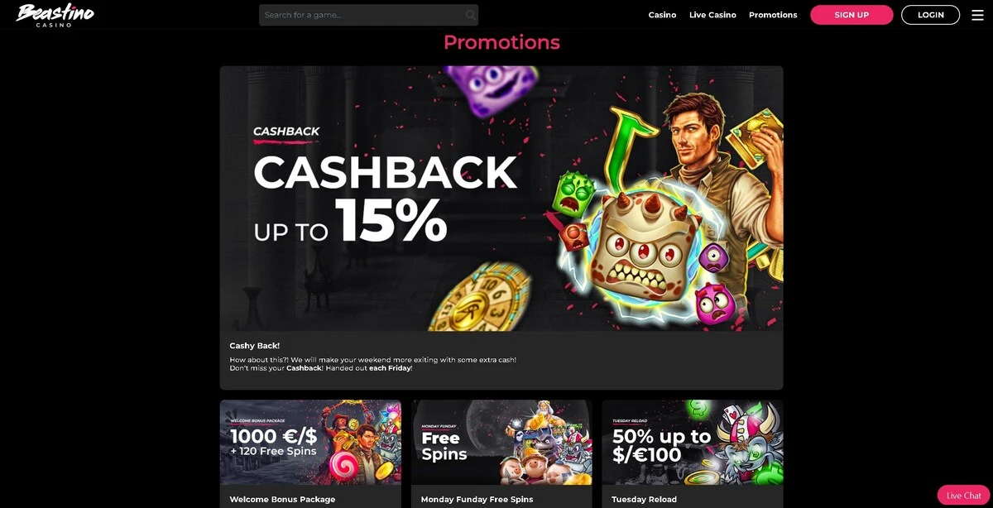Click the Promotions page heading
Viewport: 993px width, 508px height.
(501, 42)
